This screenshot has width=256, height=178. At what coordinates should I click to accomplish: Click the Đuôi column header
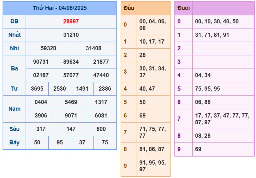tap(183, 8)
